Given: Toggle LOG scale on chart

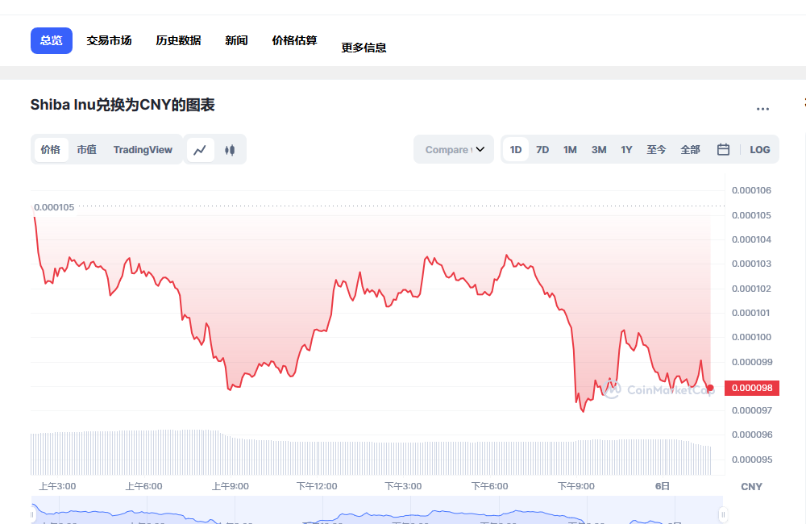Looking at the screenshot, I should coord(760,150).
